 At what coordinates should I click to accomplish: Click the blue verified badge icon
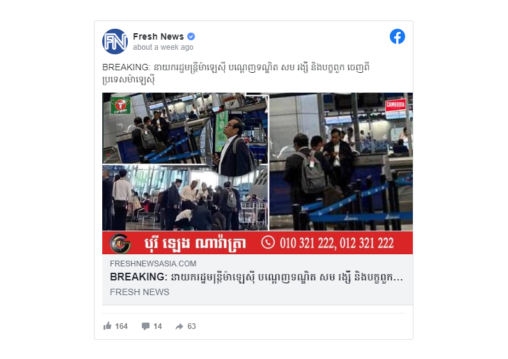point(191,36)
